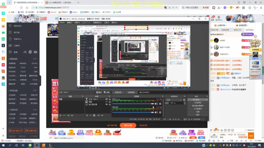The image size is (264, 148).
Task: Add item with browser sidebar plus icon
Action: (x=3, y=129)
